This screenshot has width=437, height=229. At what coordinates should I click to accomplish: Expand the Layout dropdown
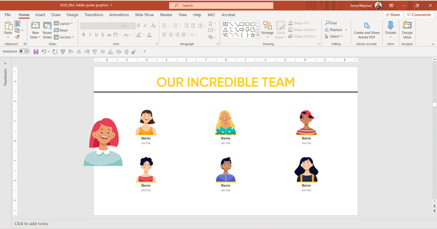pyautogui.click(x=63, y=23)
